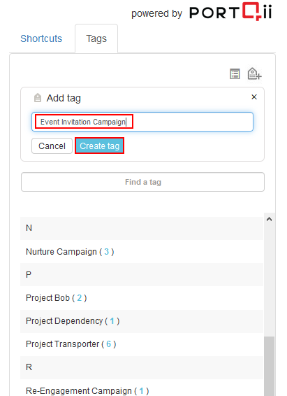Close the Add tag panel
Viewport: 287px width, 396px height.
pos(254,97)
